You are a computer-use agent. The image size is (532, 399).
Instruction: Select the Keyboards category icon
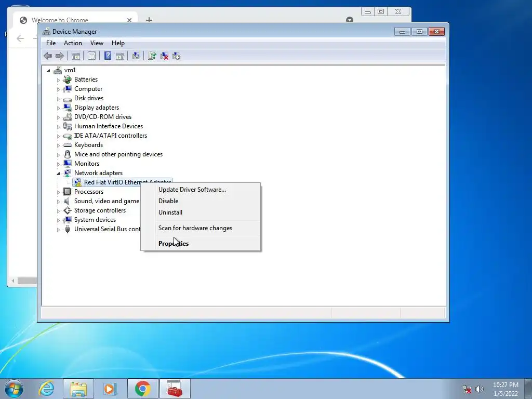pos(68,145)
